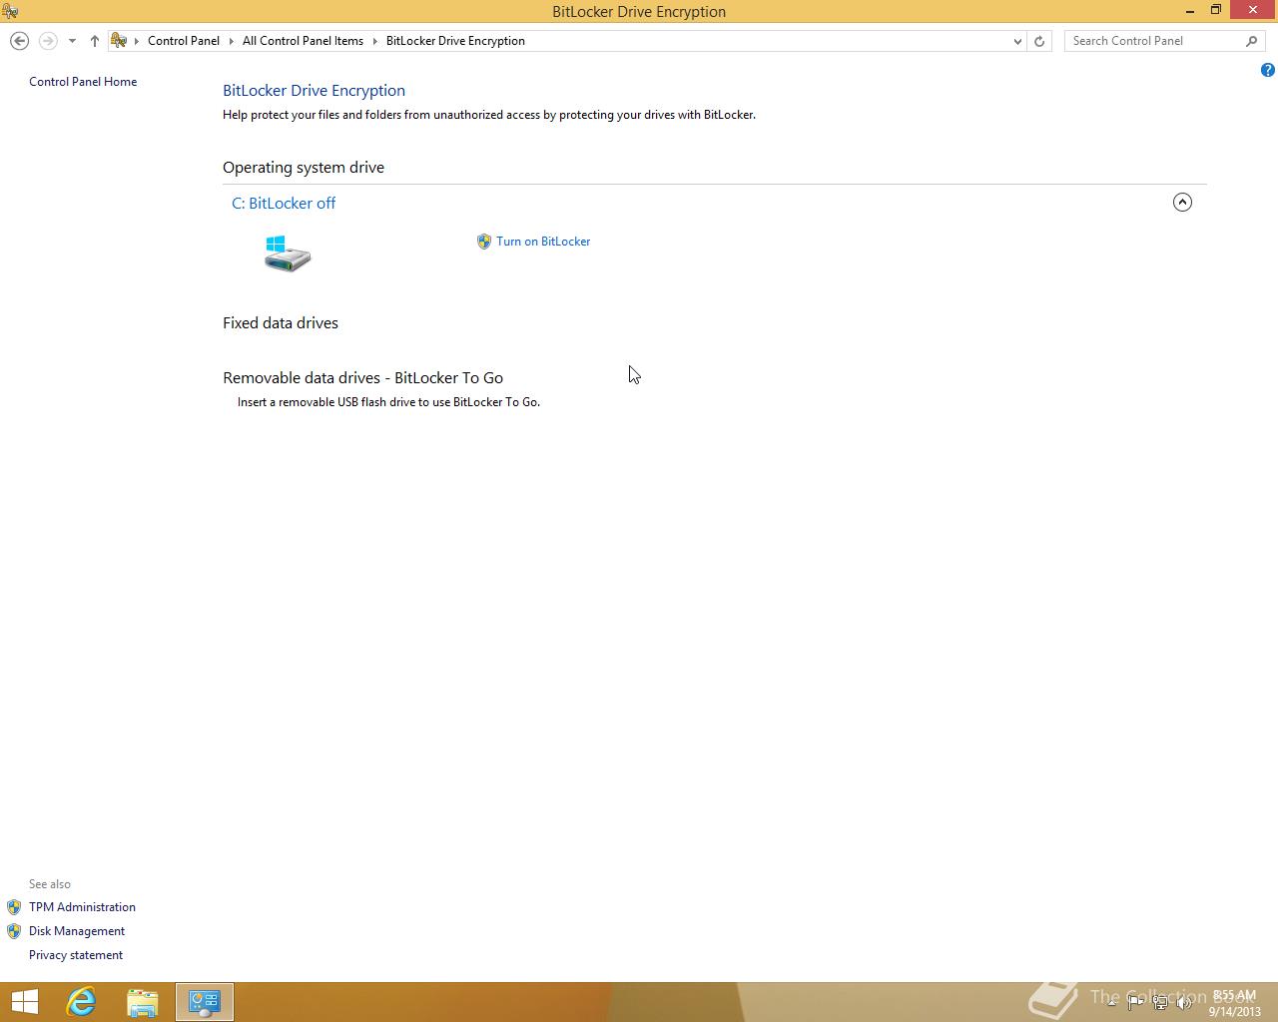This screenshot has width=1278, height=1022.
Task: Refresh the BitLocker page
Action: coord(1039,41)
